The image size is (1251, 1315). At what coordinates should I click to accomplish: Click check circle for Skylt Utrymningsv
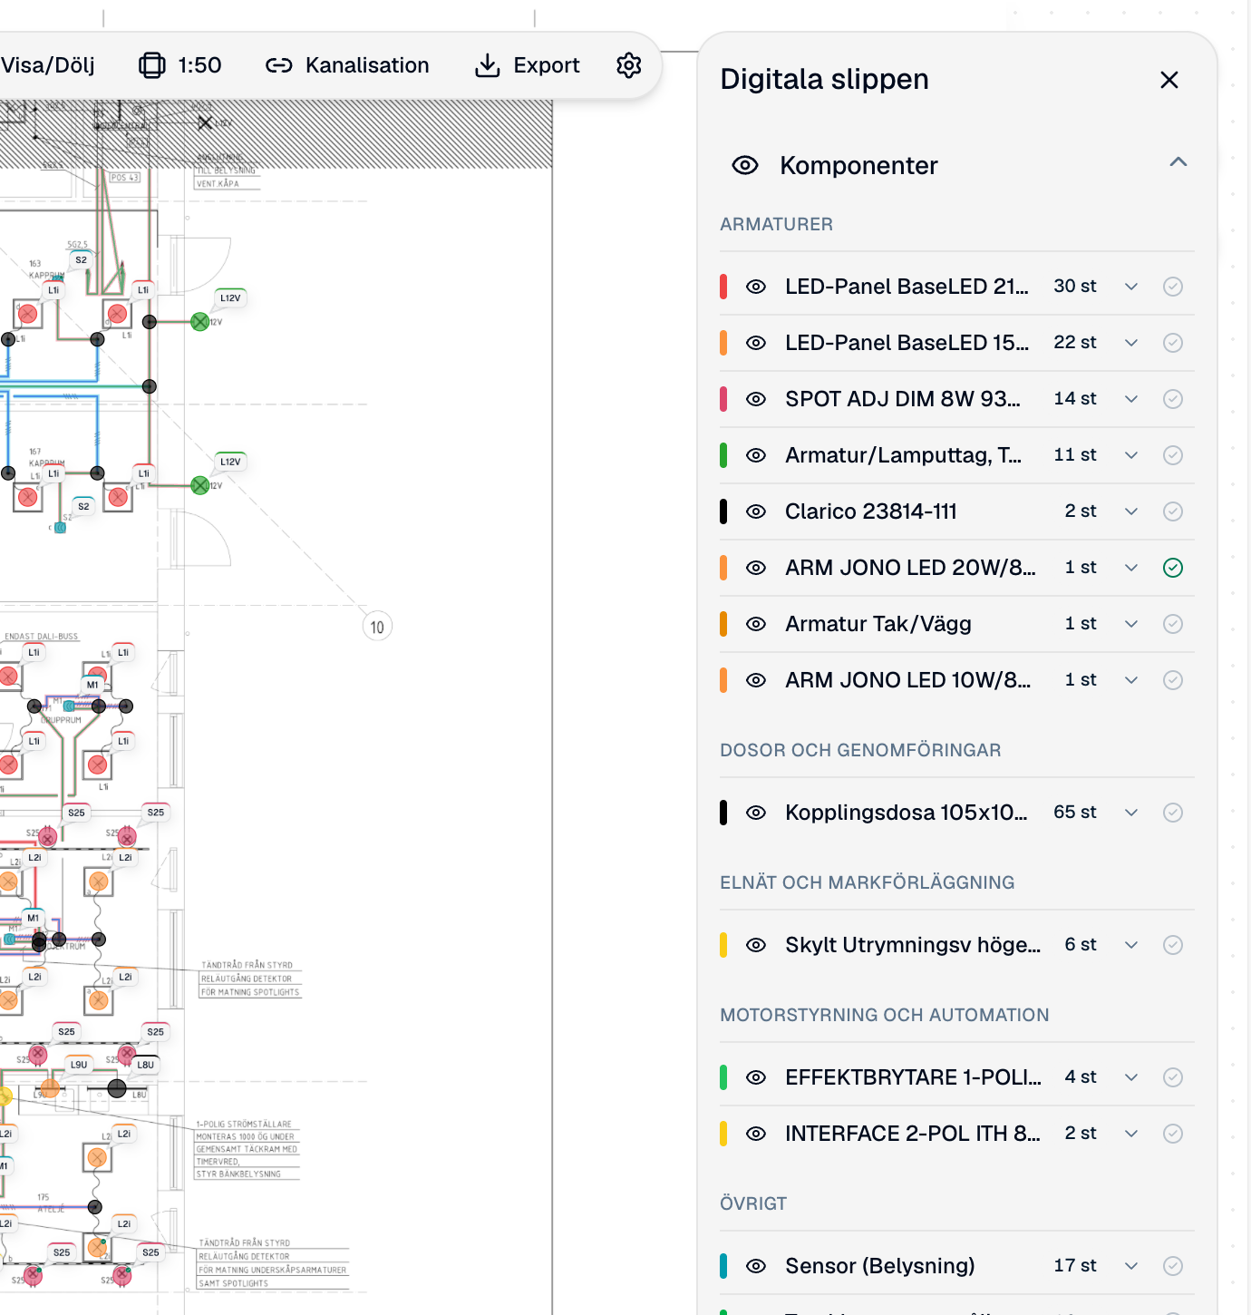[1173, 945]
